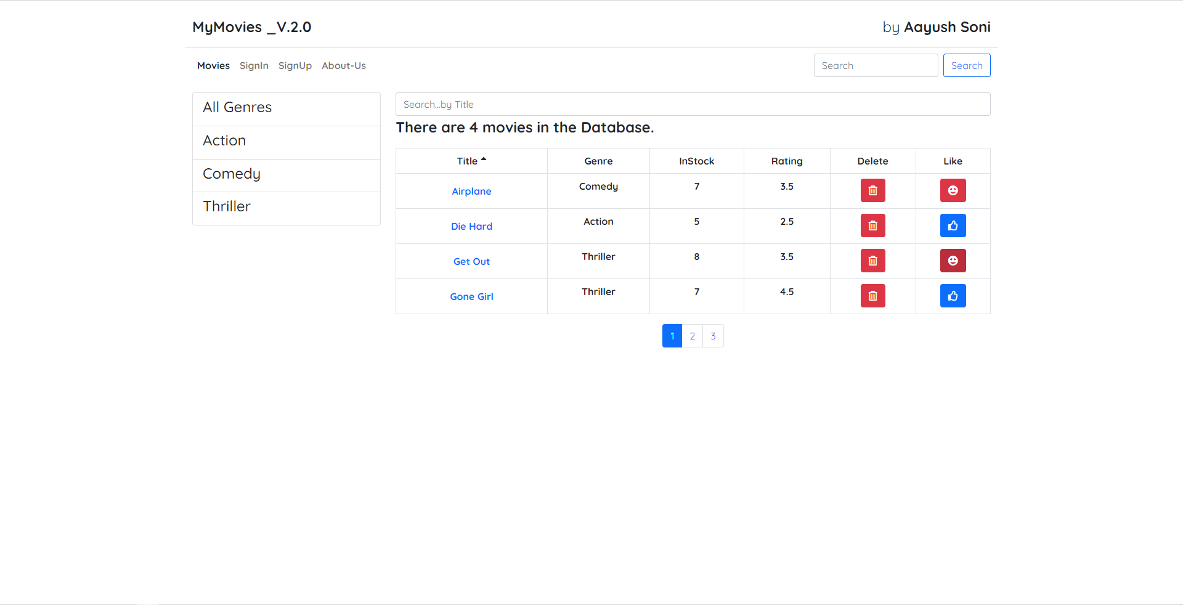Go to the About-Us tab
Image resolution: width=1183 pixels, height=605 pixels.
343,66
